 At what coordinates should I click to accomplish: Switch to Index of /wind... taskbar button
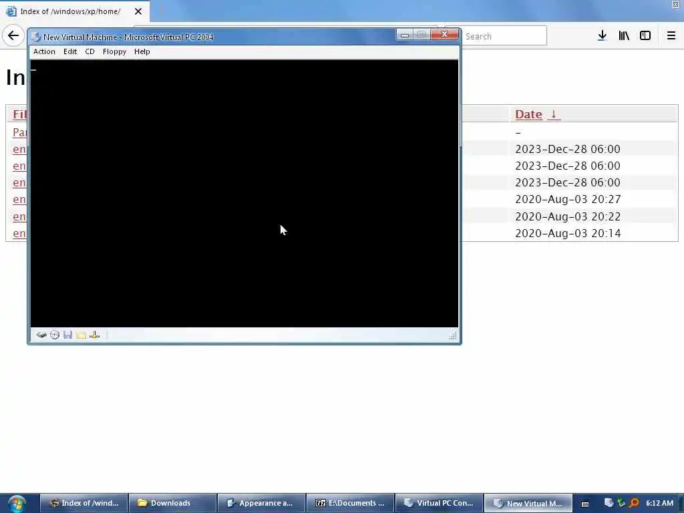coord(85,503)
